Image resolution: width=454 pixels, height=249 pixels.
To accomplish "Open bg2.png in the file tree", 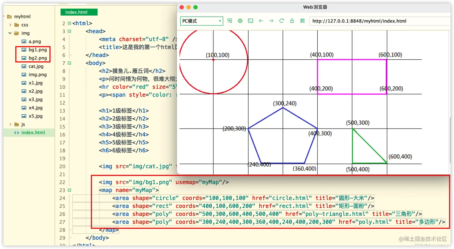I will tap(38, 58).
